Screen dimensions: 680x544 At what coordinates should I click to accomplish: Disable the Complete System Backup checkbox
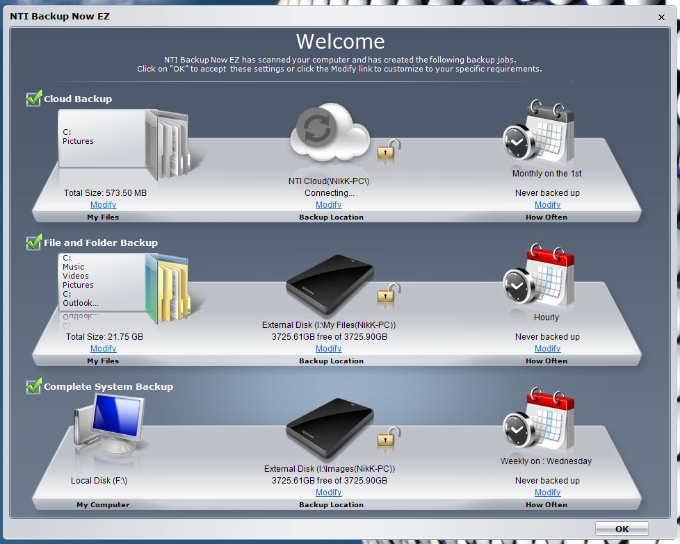click(x=33, y=386)
